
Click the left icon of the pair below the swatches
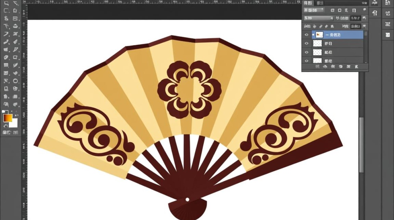6,133
